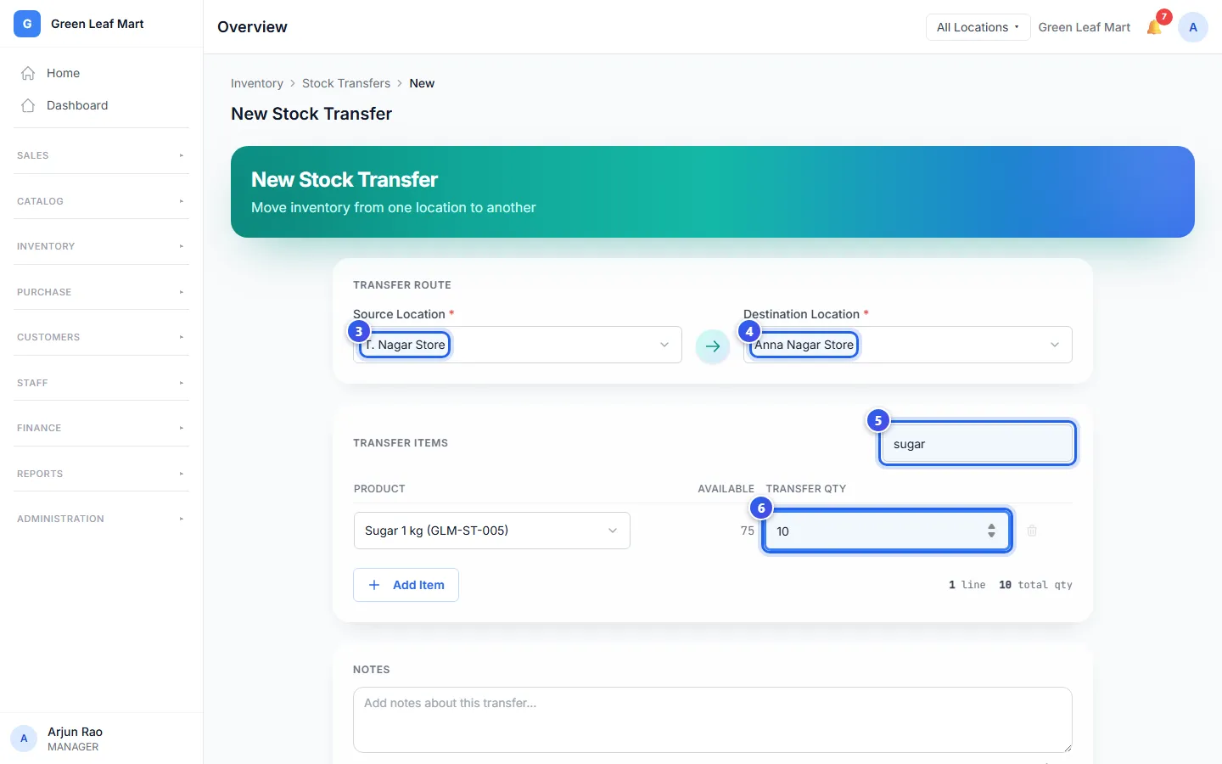
Task: Delete the Sugar 1 kg line with the trash icon
Action: coord(1032,531)
